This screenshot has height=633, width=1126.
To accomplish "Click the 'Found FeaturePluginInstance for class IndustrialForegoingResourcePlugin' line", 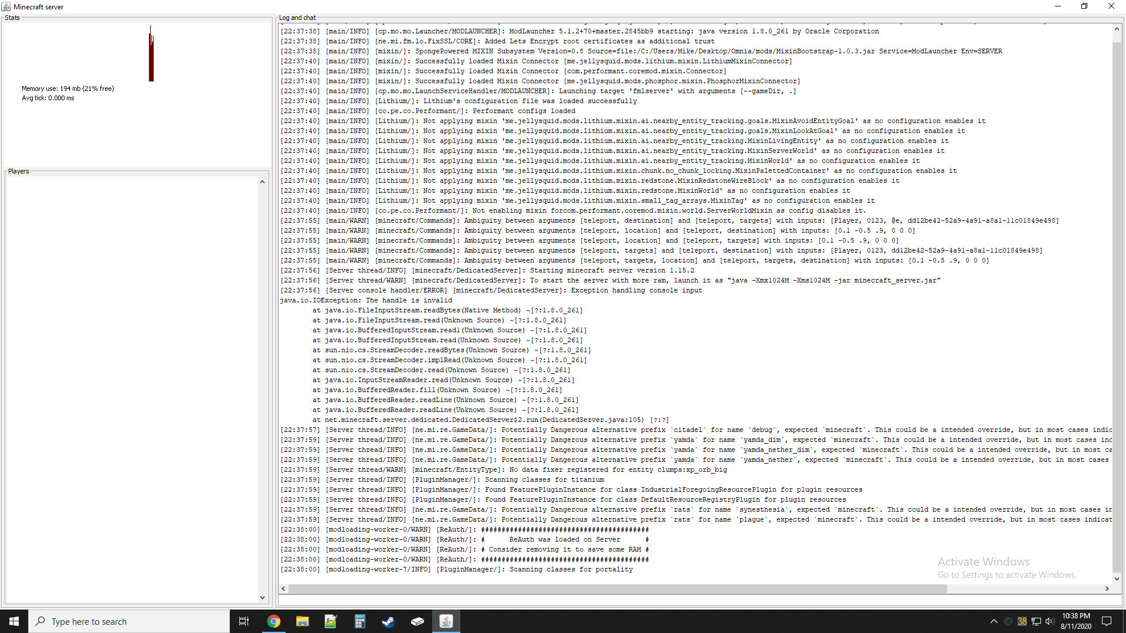I will [x=572, y=489].
